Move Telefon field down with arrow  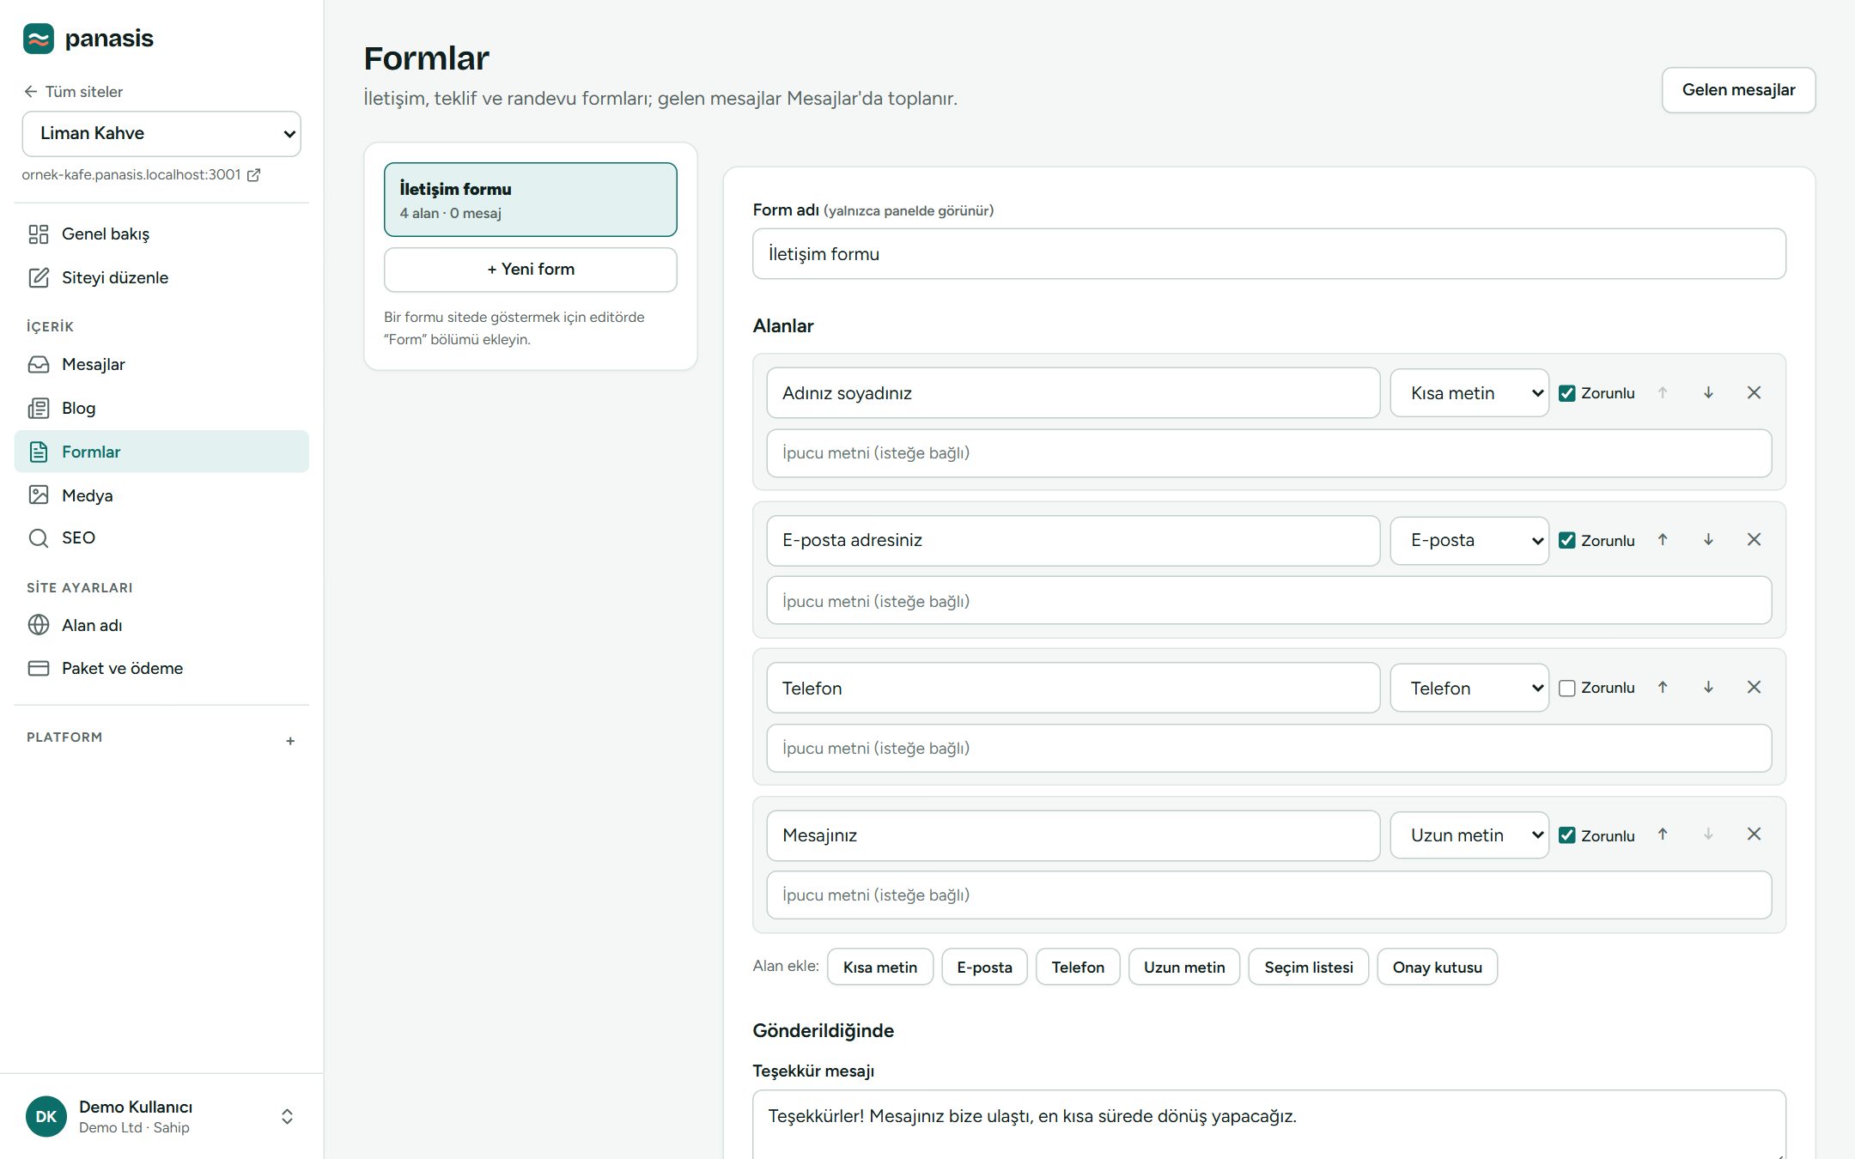(1708, 688)
